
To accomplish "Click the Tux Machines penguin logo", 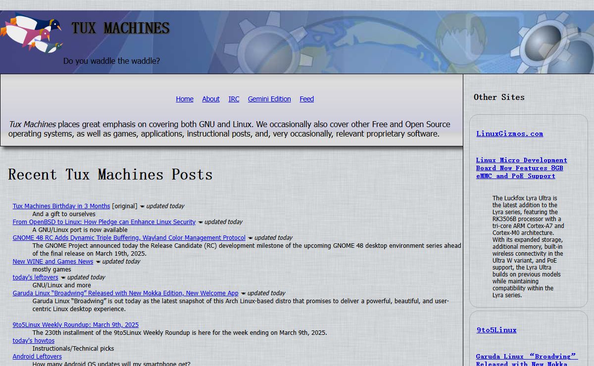I will click(x=32, y=33).
